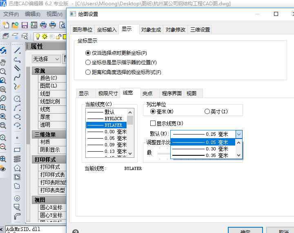
Task: Click the yellow sun freeze/thaw icon
Action: (x=45, y=36)
